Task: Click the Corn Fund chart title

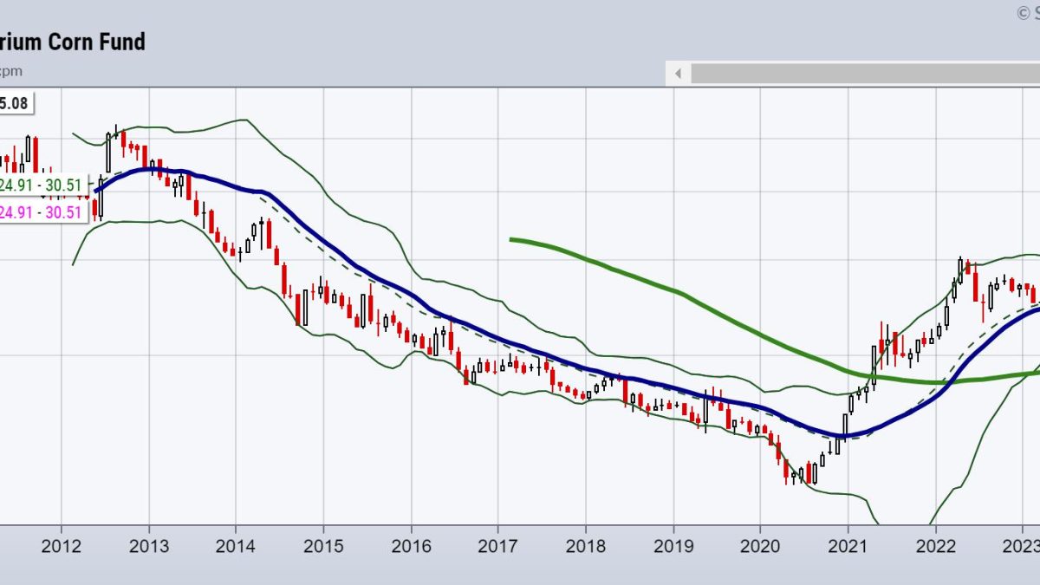Action: pyautogui.click(x=73, y=42)
